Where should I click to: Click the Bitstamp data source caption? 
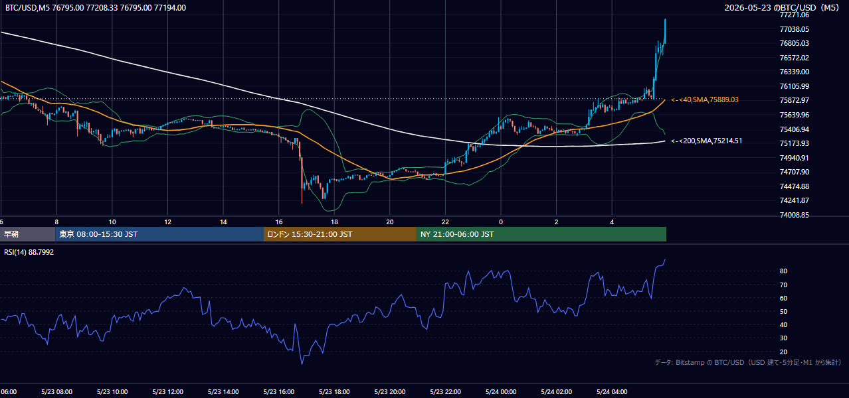tap(748, 363)
